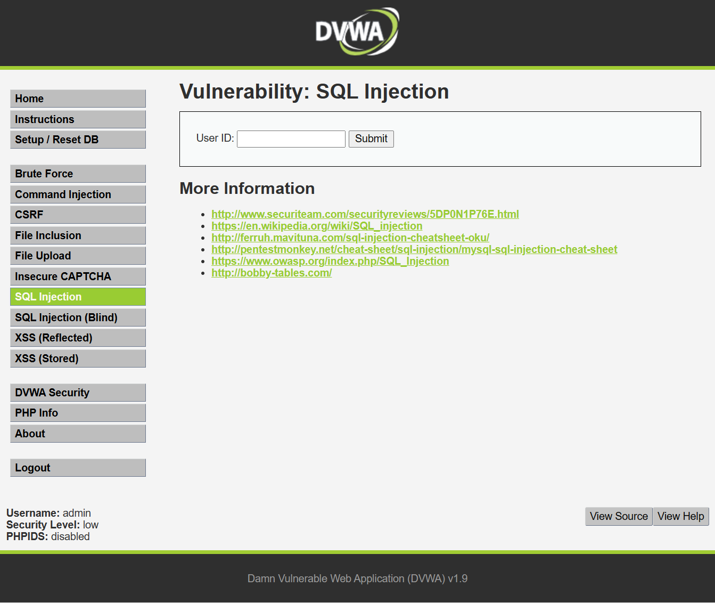Open XSS (Stored) module
This screenshot has width=715, height=603.
(78, 358)
